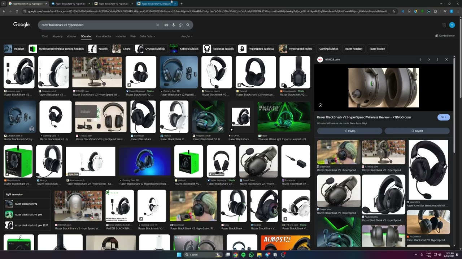The width and height of the screenshot is (462, 259).
Task: Open the Google account avatar below the toolbar
Action: coord(452,25)
